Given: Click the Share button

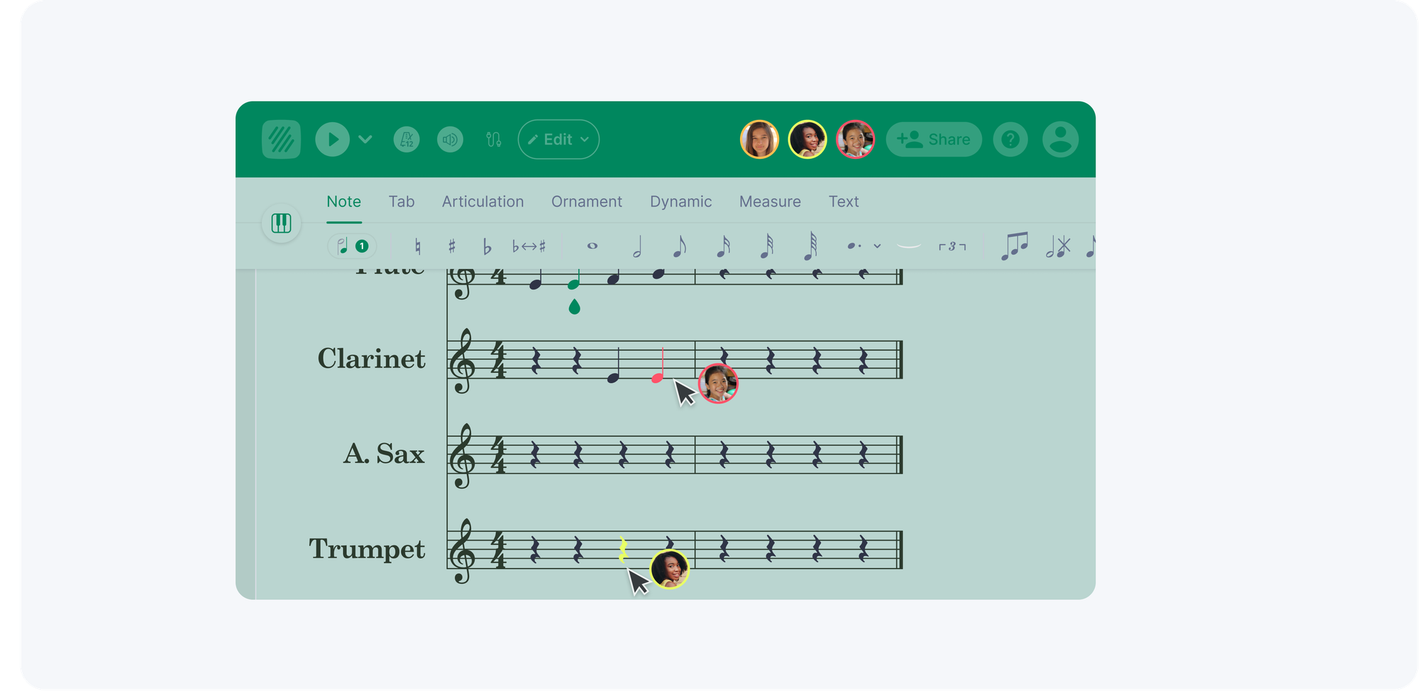Looking at the screenshot, I should point(934,139).
